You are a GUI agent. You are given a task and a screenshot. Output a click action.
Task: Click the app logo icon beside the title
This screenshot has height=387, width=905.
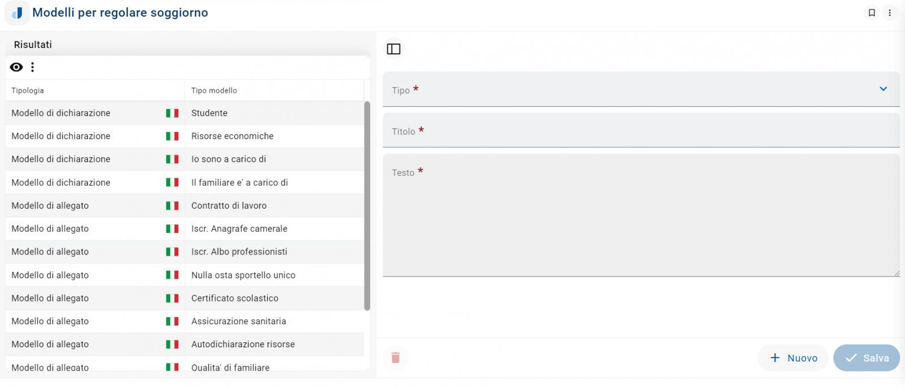(x=17, y=13)
